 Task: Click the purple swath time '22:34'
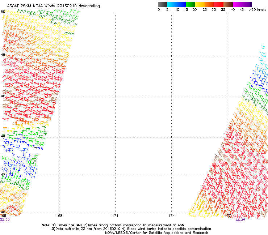[240, 219]
